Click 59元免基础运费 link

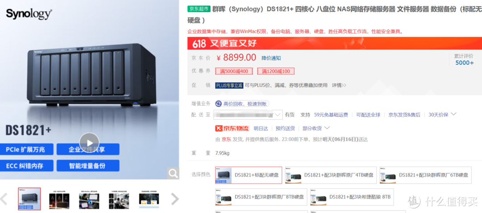(x=331, y=115)
